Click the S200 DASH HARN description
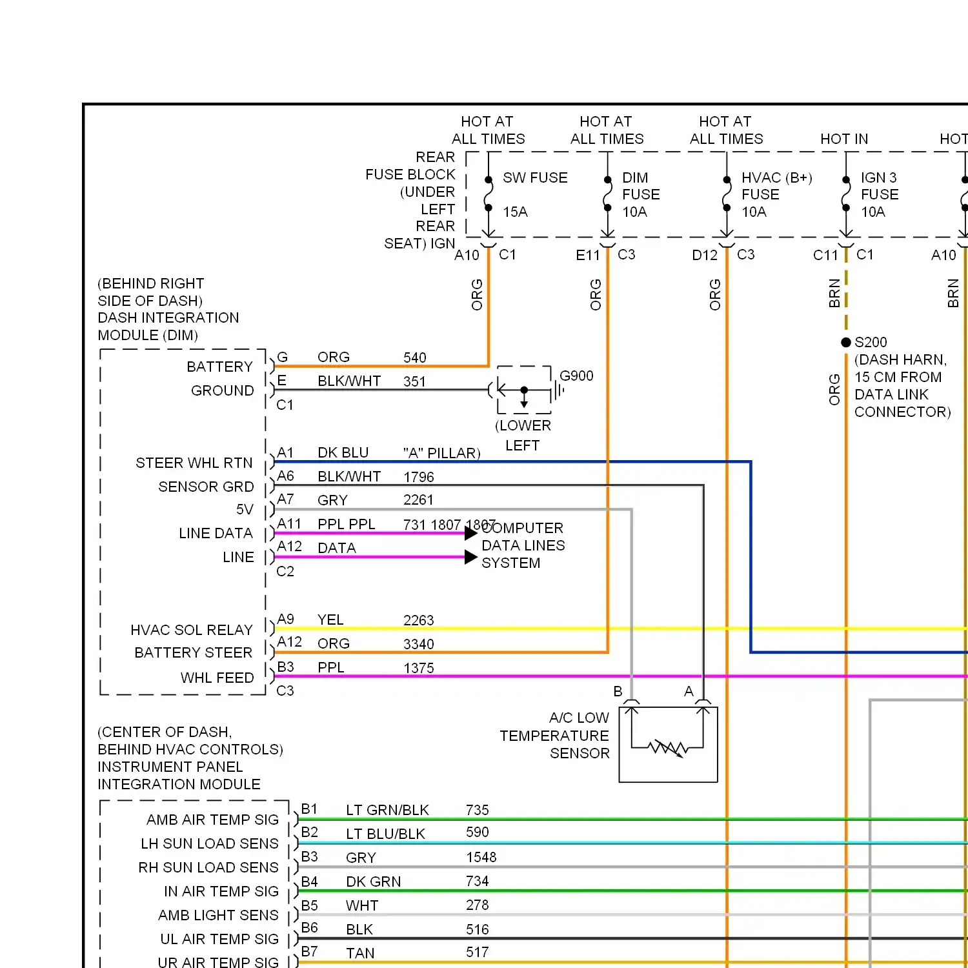The height and width of the screenshot is (968, 968). pos(902,385)
